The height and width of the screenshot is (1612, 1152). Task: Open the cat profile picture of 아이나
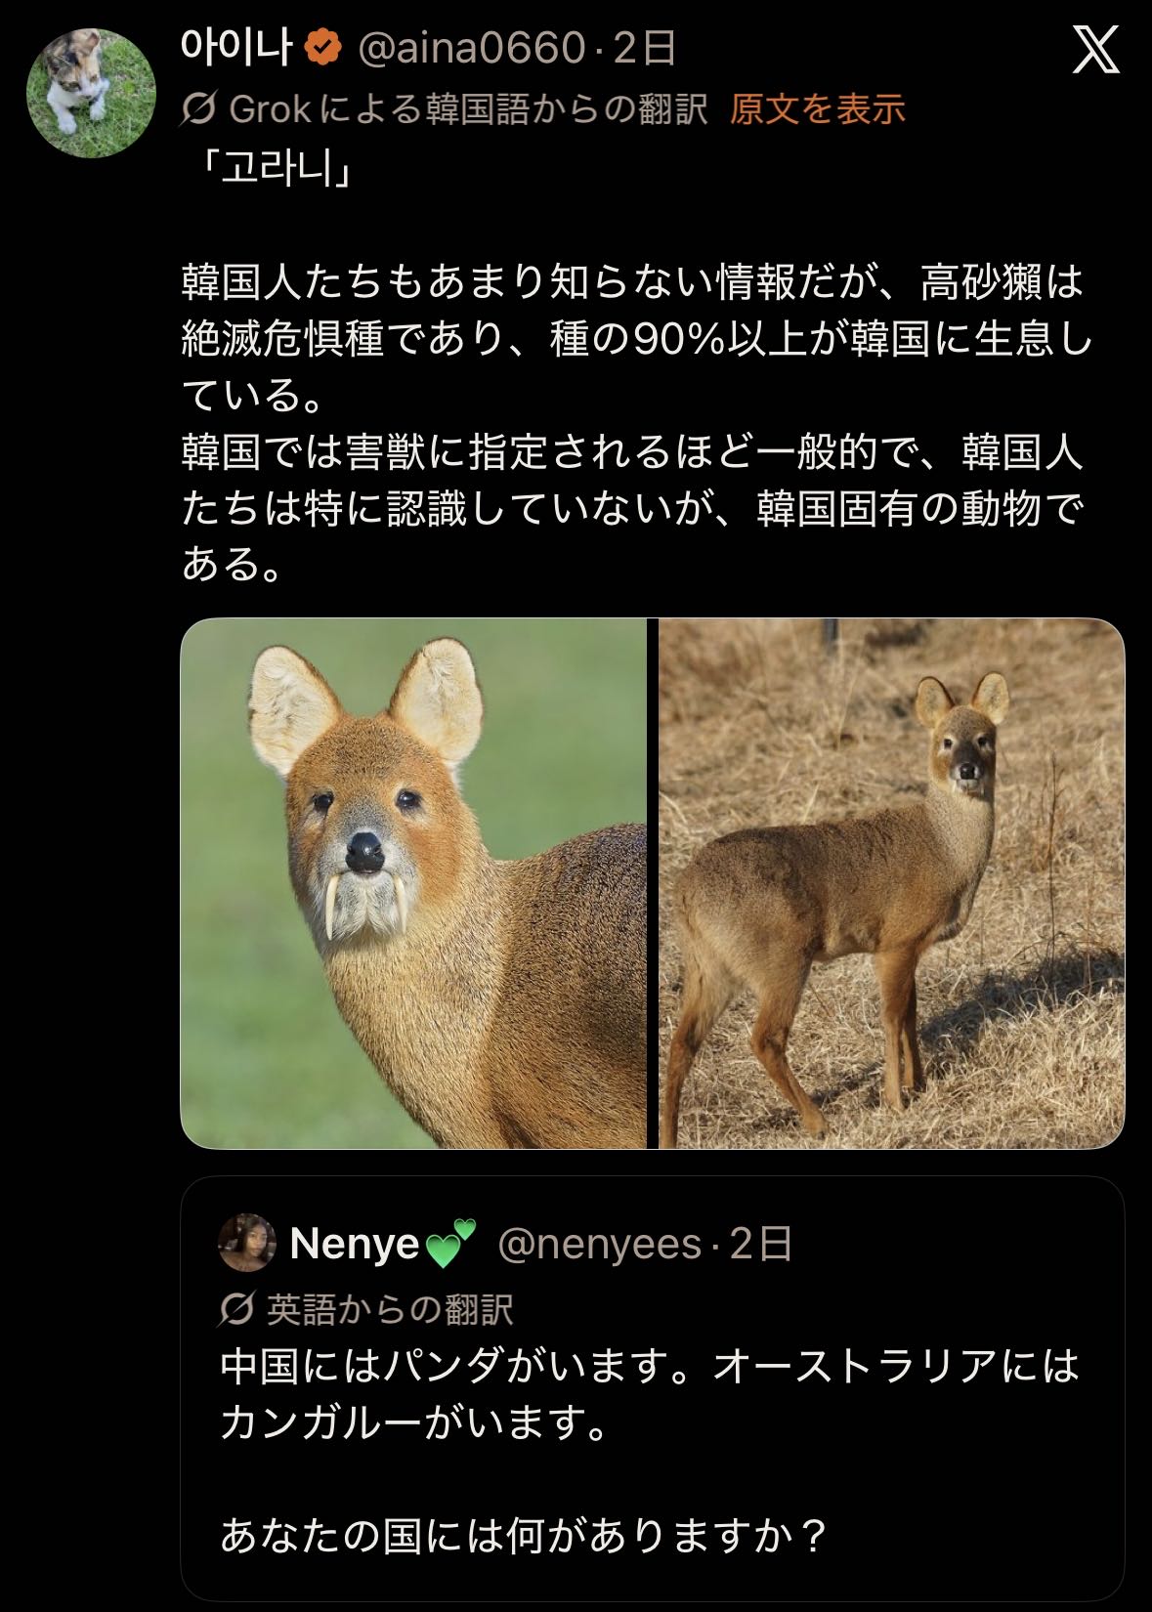point(90,93)
